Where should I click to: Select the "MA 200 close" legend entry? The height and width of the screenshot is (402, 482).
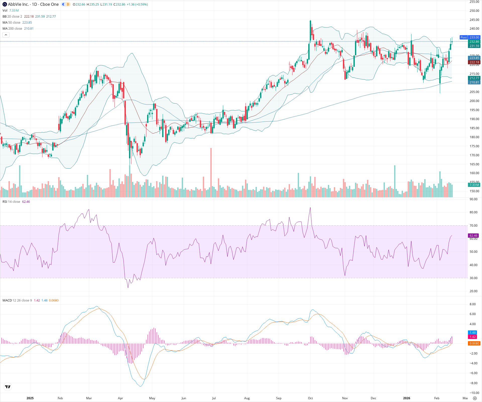pos(12,28)
